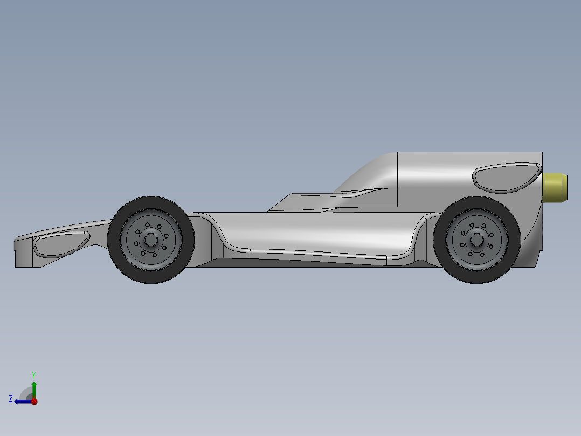Select the yellow cartridge at the car's rear
581x436 pixels.
[x=555, y=187]
